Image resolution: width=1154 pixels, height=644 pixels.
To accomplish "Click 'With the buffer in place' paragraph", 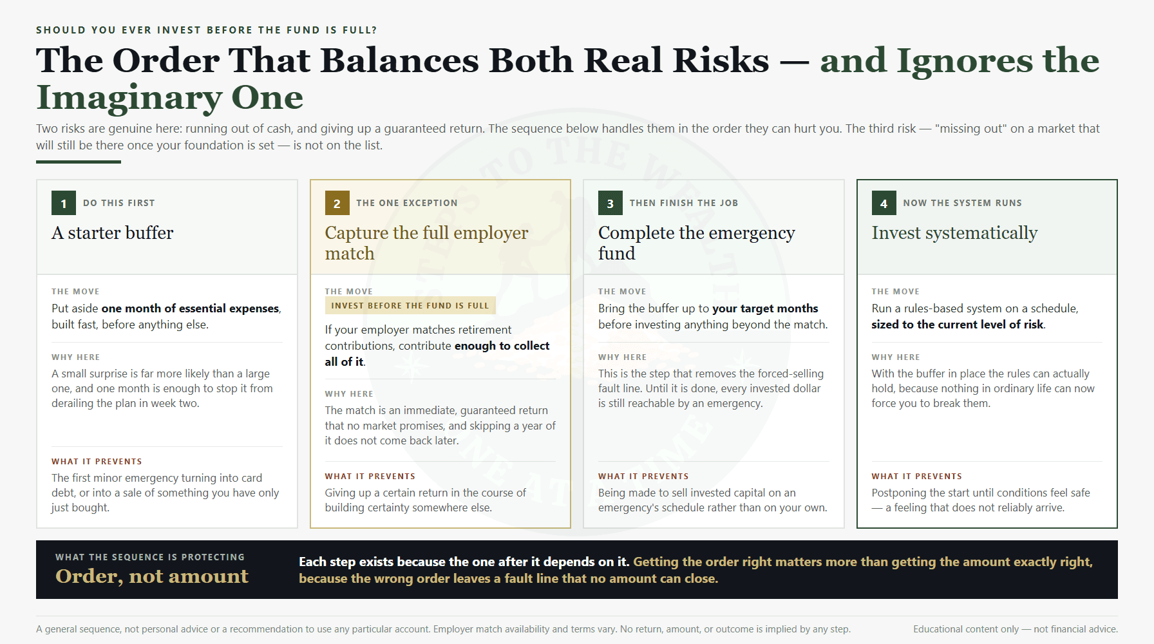I will [x=983, y=388].
